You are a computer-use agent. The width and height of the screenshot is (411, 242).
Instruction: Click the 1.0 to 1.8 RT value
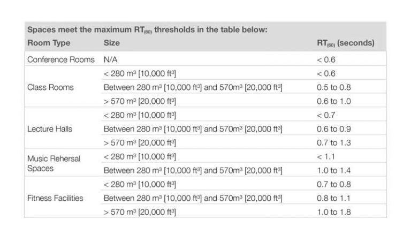(334, 212)
